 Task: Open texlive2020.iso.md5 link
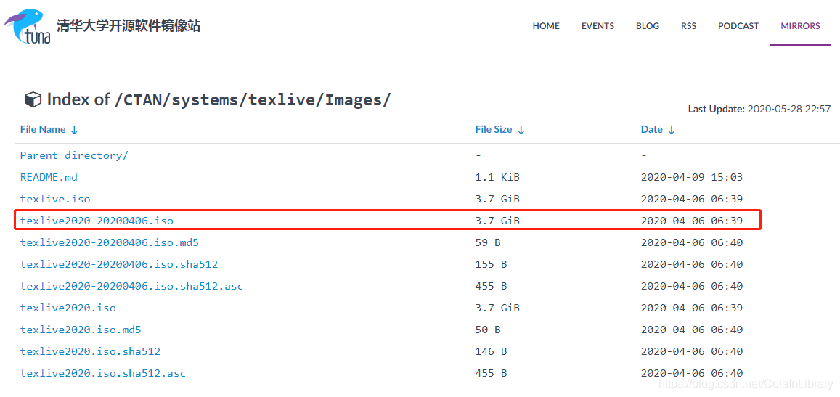[x=81, y=330]
